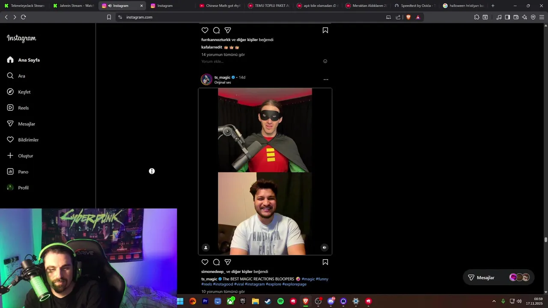Open Ara search in Instagram sidebar
548x308 pixels.
coord(16,76)
